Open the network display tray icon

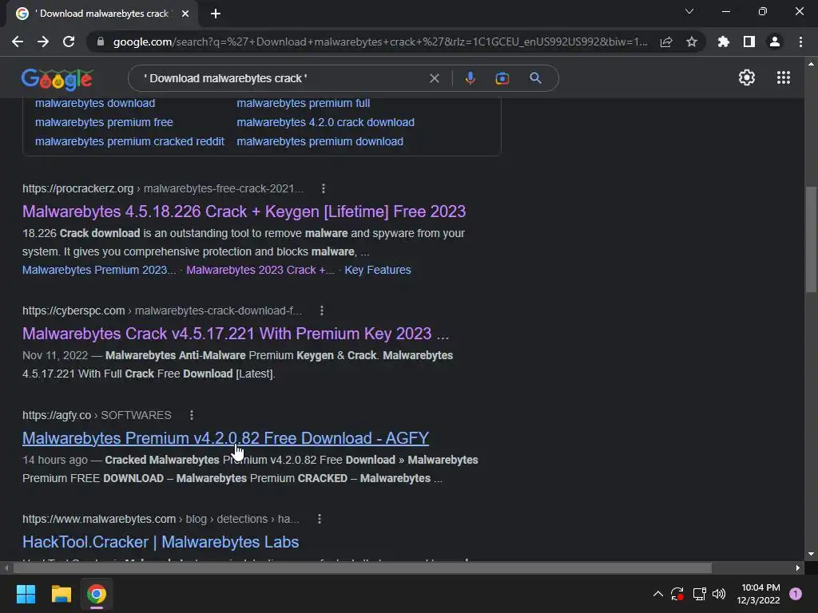click(x=699, y=594)
